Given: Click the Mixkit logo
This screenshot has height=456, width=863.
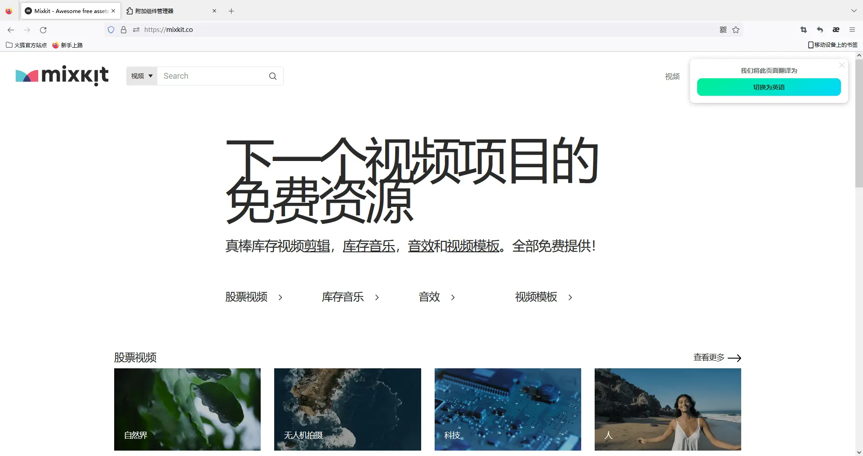Looking at the screenshot, I should [x=62, y=76].
